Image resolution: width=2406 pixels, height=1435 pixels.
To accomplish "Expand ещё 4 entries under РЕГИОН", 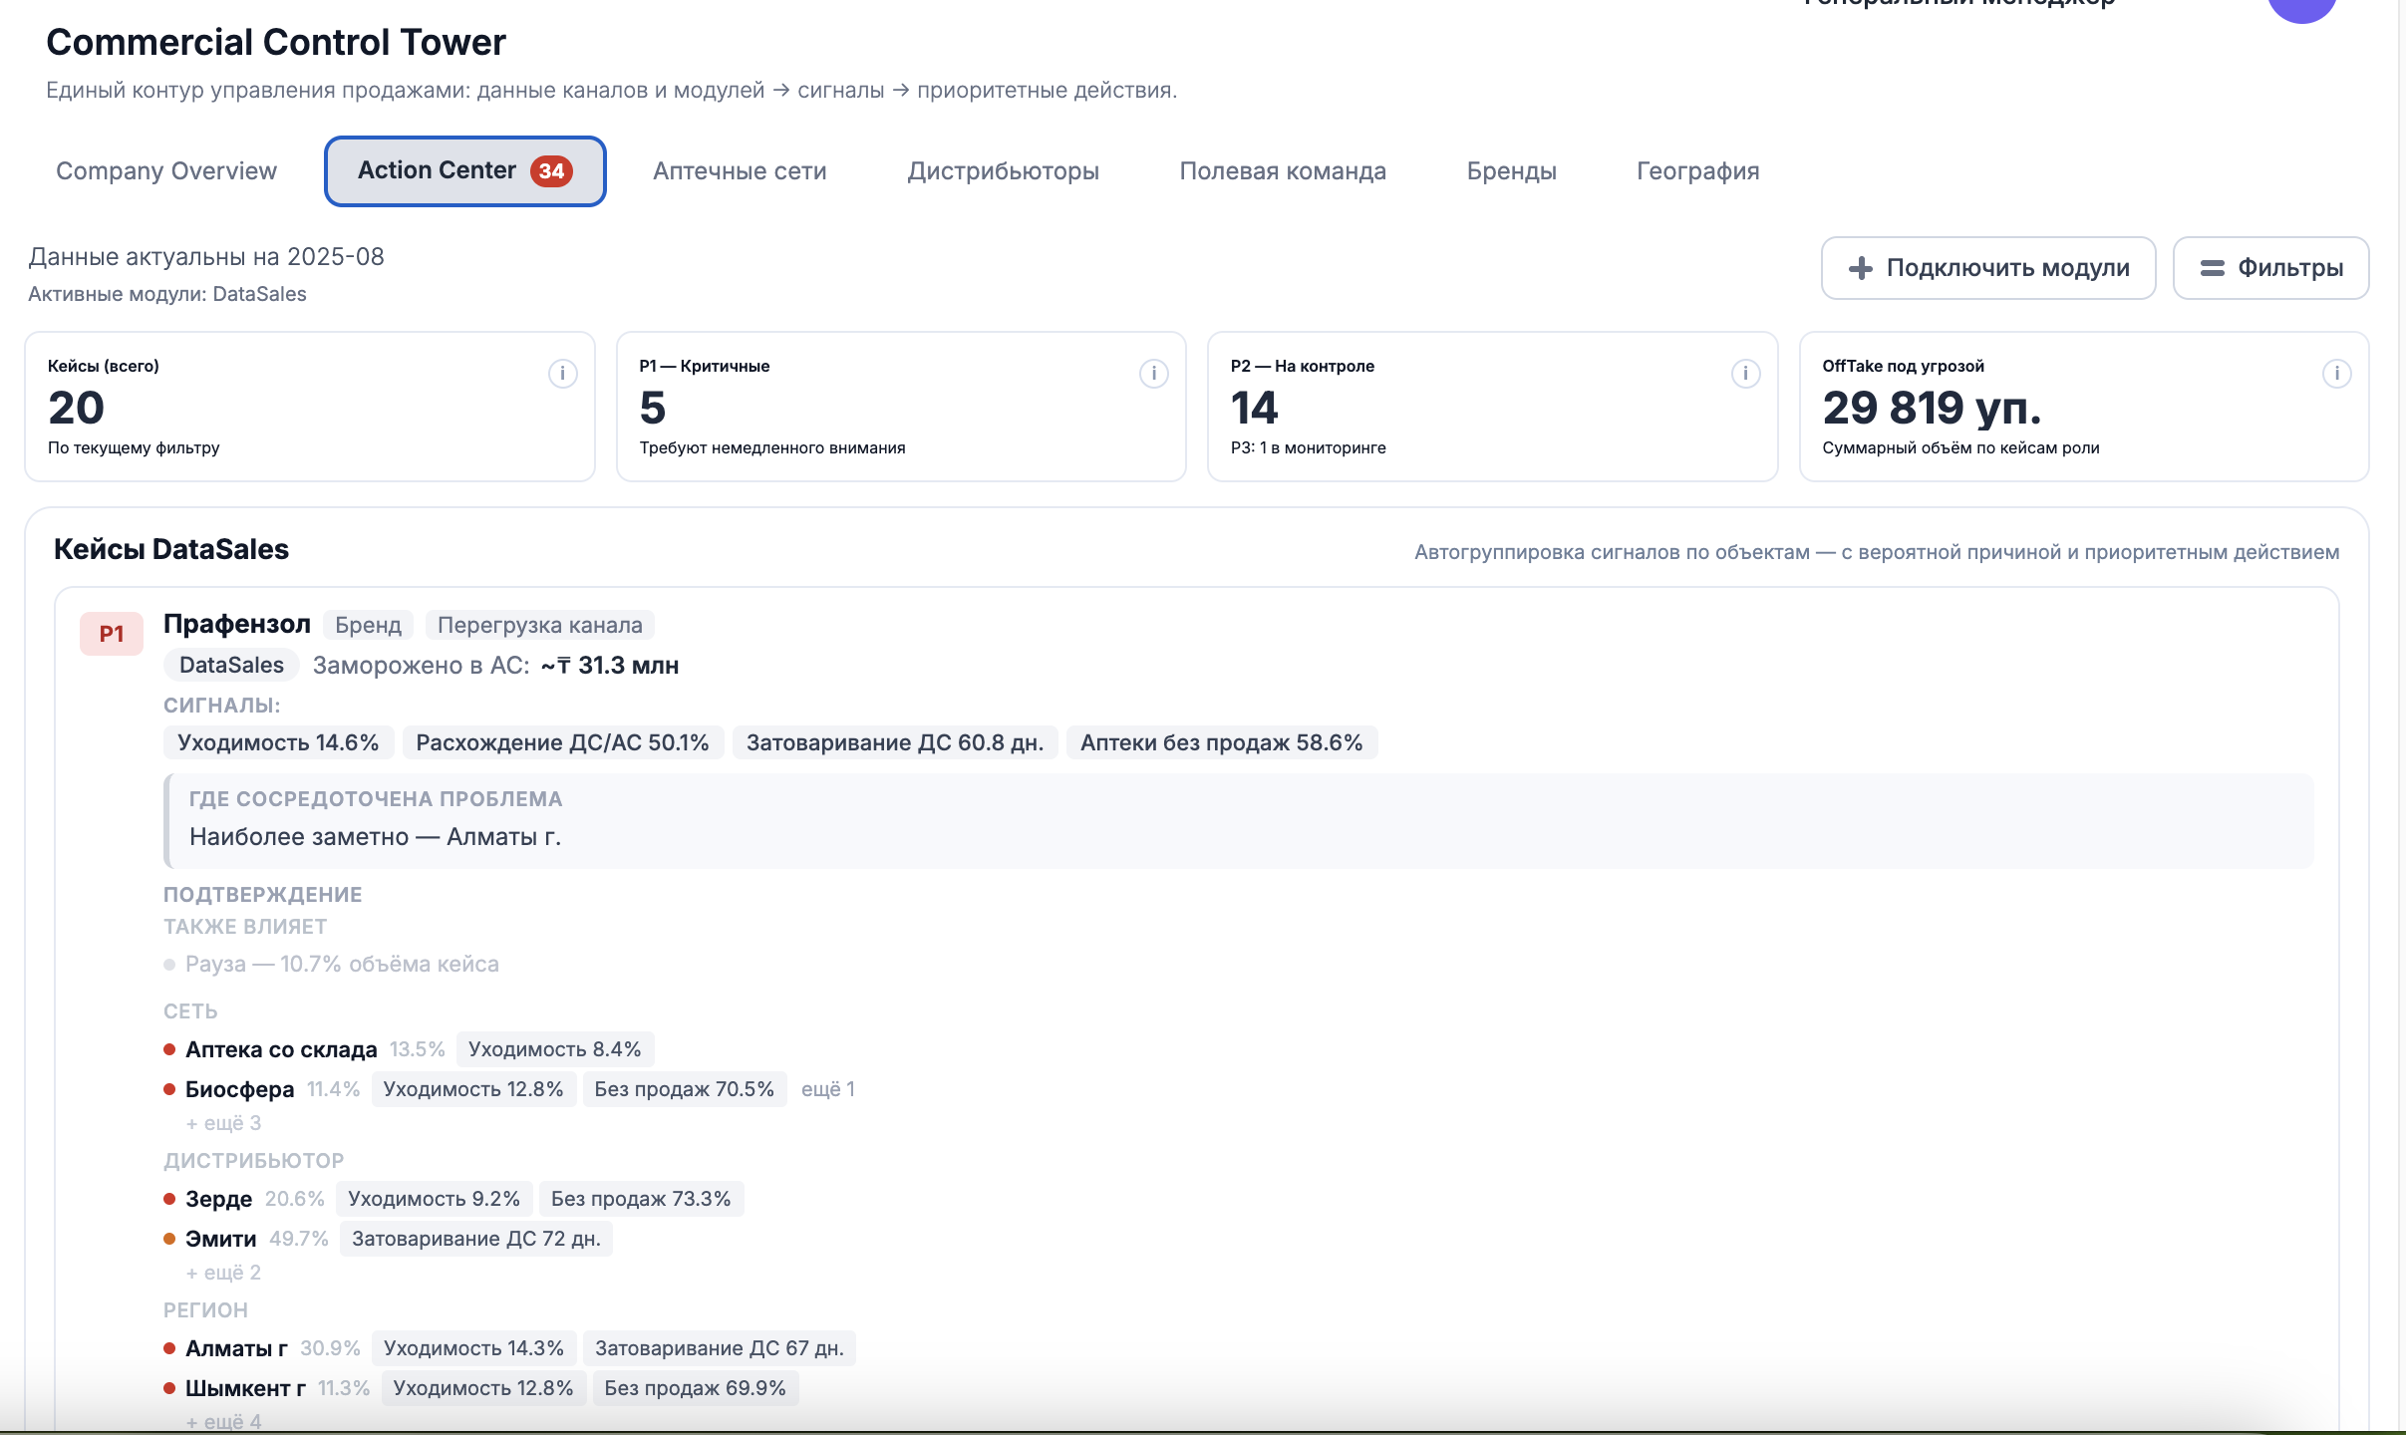I will [x=223, y=1421].
